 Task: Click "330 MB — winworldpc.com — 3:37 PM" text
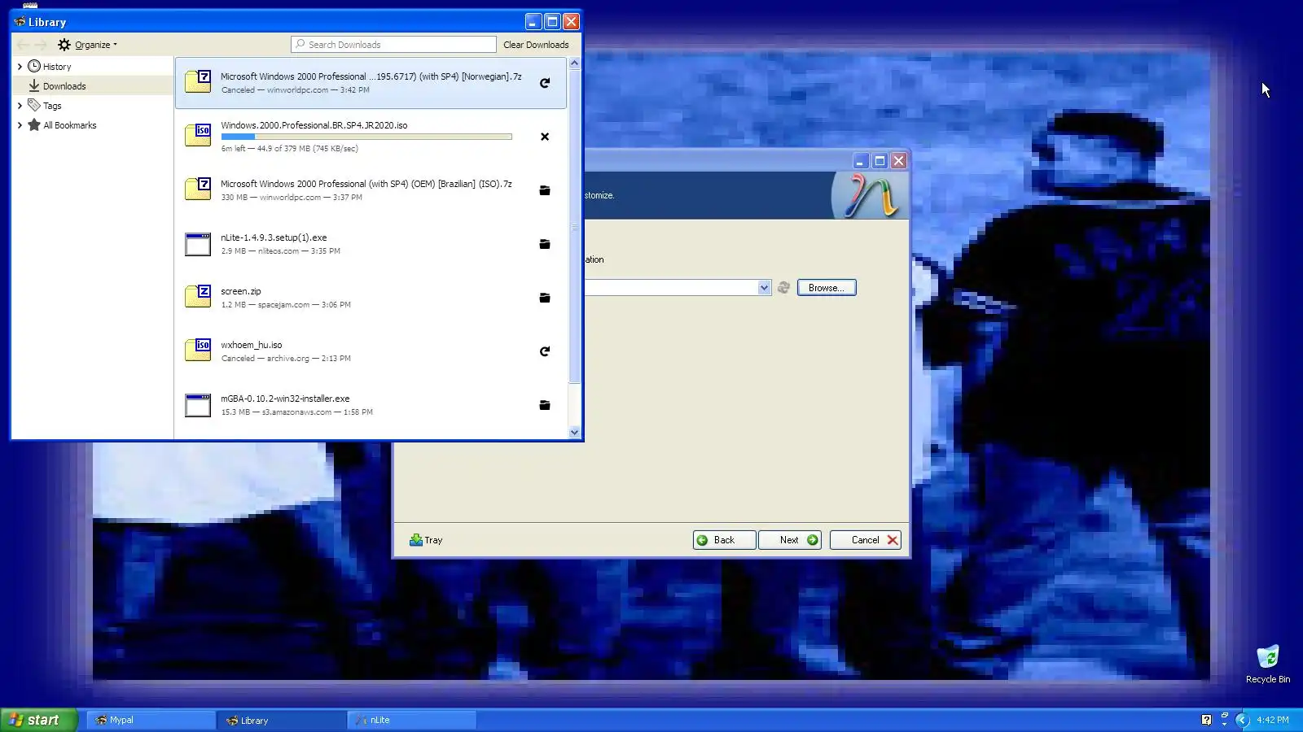pos(292,198)
